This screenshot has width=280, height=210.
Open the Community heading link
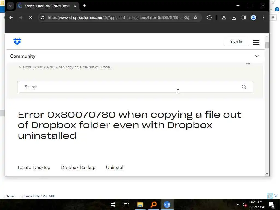[23, 56]
